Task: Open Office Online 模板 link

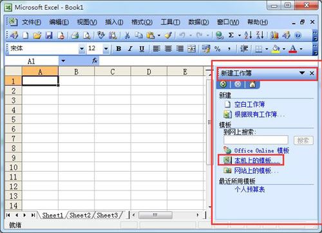Action: point(261,151)
